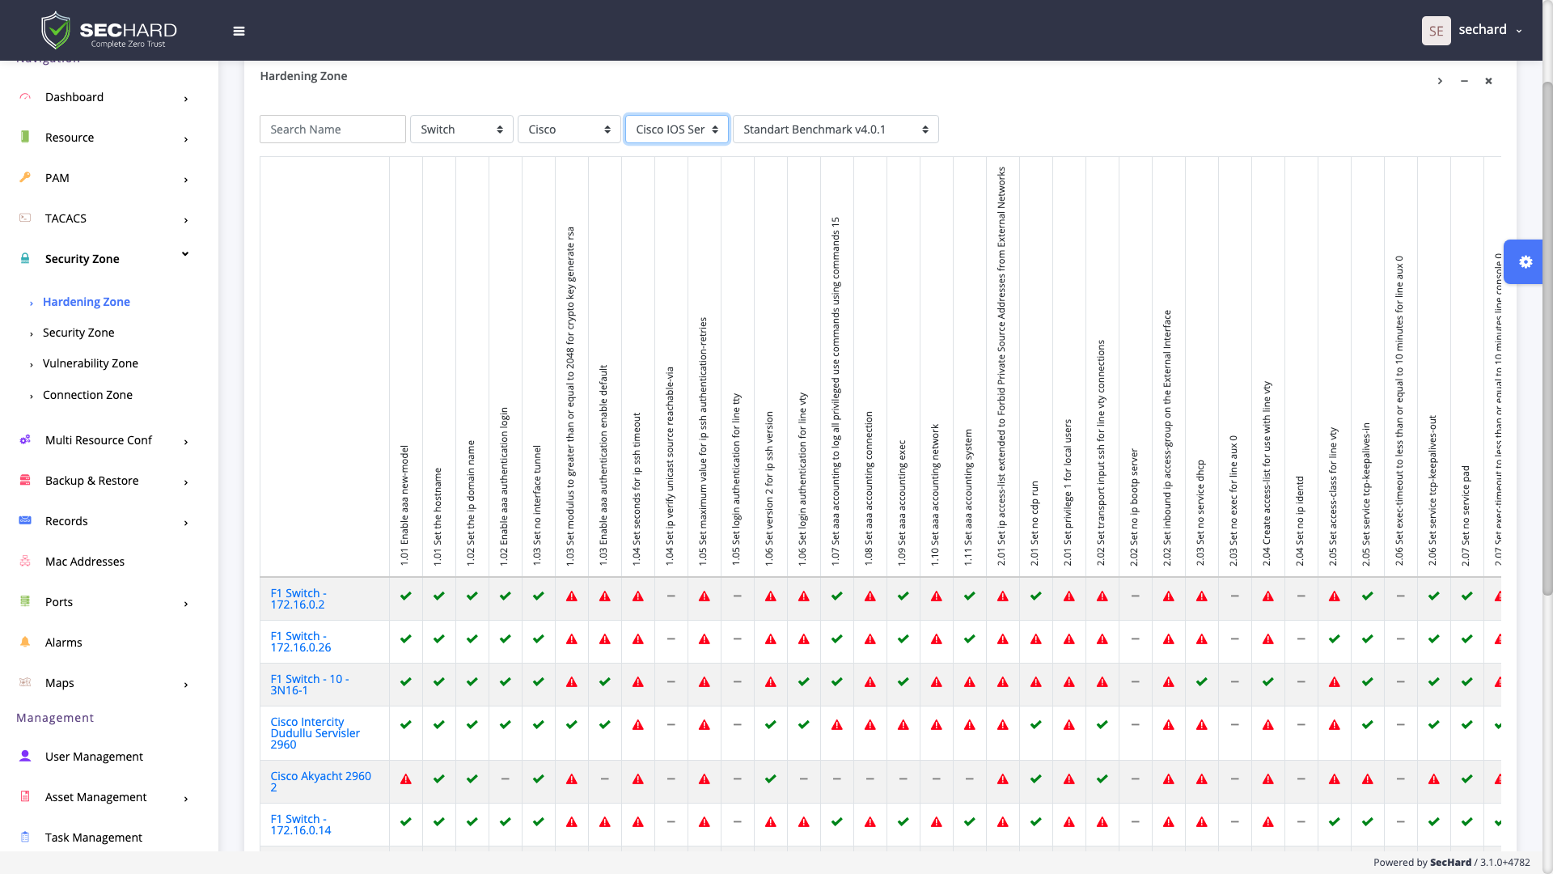The width and height of the screenshot is (1553, 874).
Task: Click the SE user avatar
Action: pos(1436,31)
